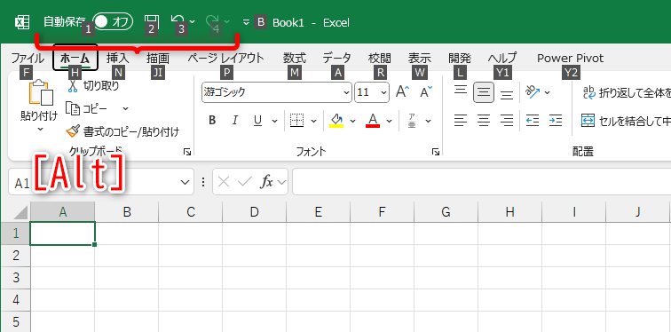Screen dimensions: 671x332
Task: Apply the red font color
Action: 373,121
